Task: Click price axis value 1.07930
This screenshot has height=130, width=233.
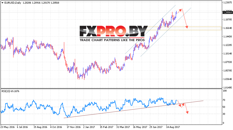Action: click(228, 62)
